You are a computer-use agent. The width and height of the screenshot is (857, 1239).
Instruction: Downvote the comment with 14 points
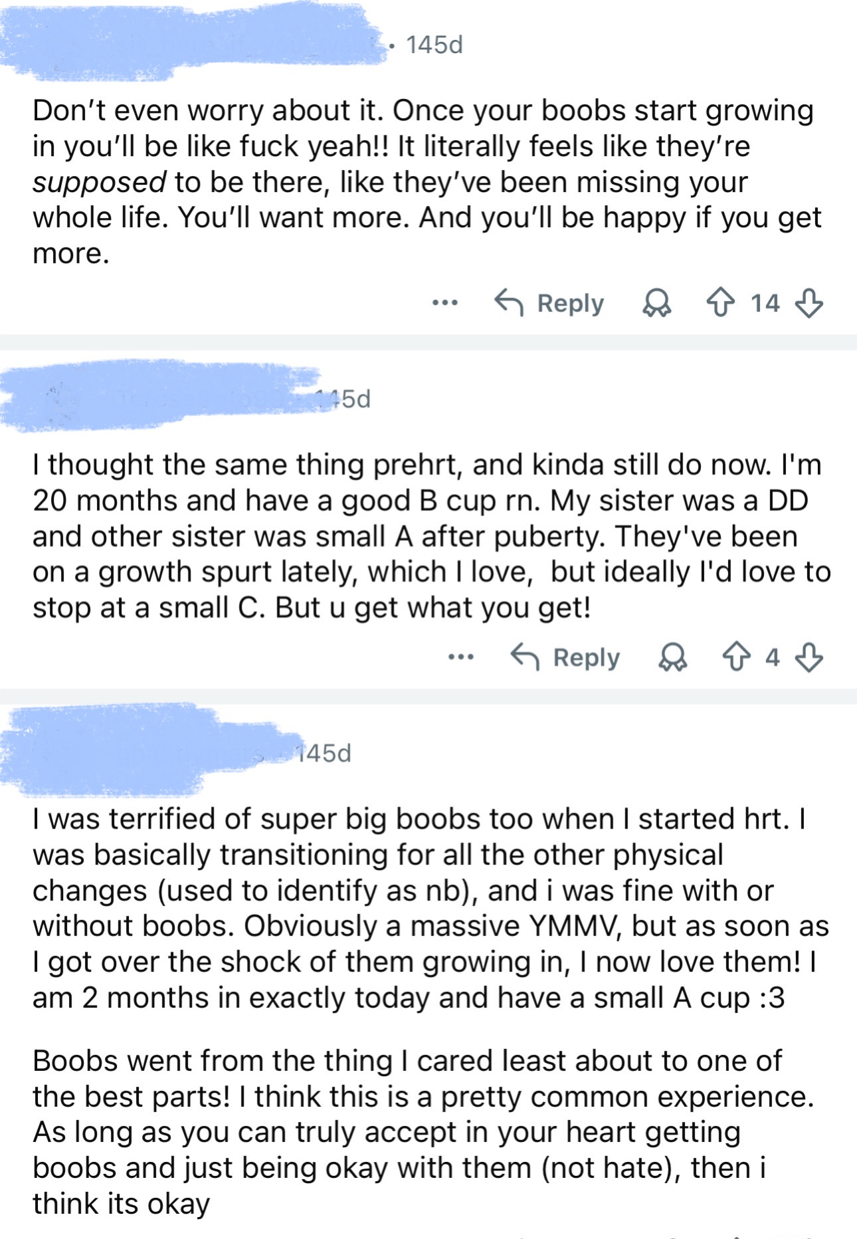[809, 304]
